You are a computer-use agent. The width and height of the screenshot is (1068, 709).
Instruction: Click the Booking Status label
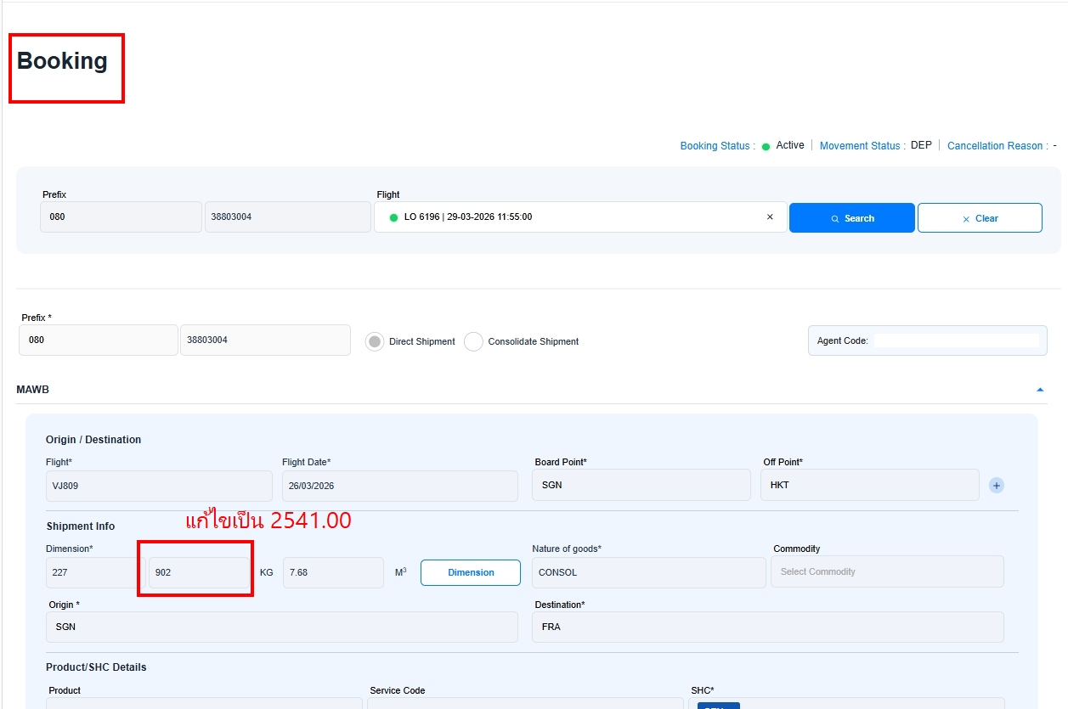click(x=716, y=146)
